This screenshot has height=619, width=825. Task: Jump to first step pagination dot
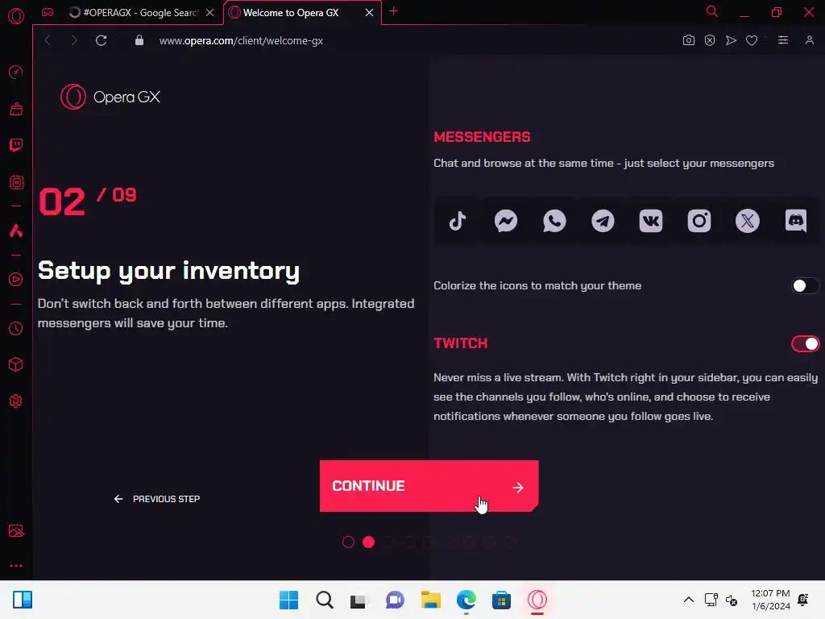pos(348,542)
